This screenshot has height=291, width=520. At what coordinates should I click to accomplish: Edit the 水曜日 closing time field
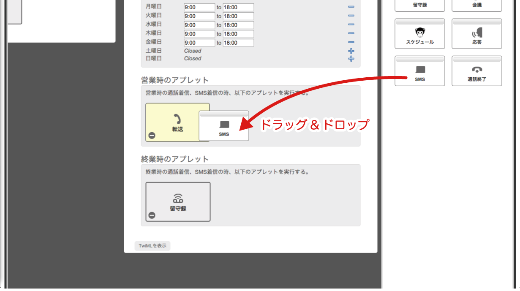click(238, 25)
